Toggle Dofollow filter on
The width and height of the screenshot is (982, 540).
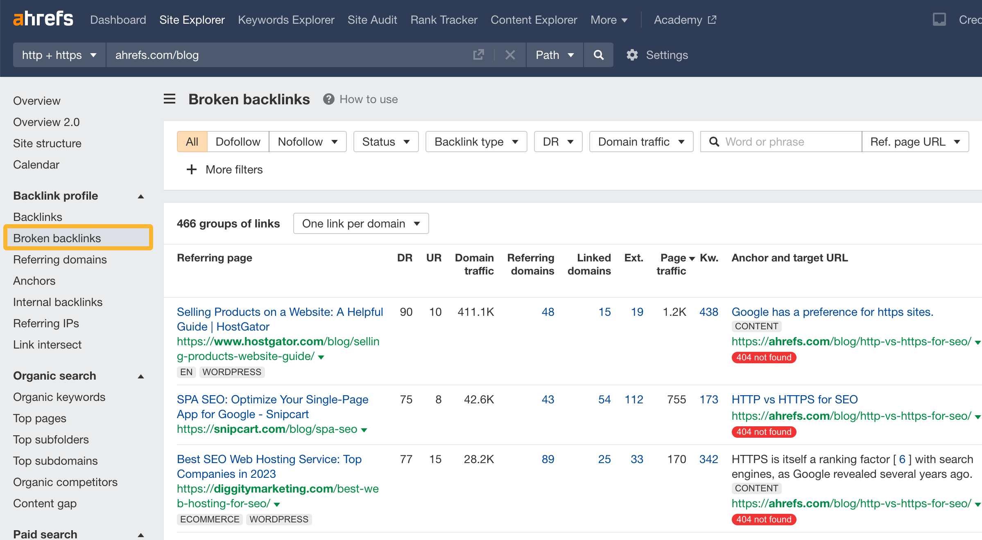[x=238, y=141]
